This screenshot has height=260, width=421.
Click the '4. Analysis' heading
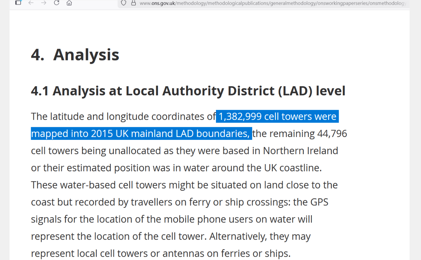point(75,54)
